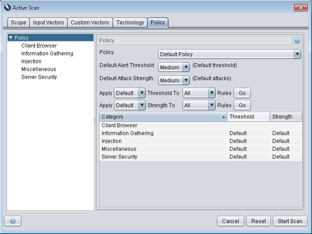
Task: Click the help icon beside Policy header
Action: [x=297, y=41]
